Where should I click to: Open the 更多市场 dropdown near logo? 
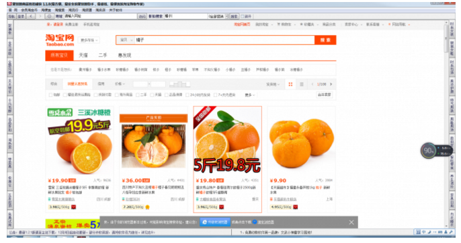pos(89,40)
